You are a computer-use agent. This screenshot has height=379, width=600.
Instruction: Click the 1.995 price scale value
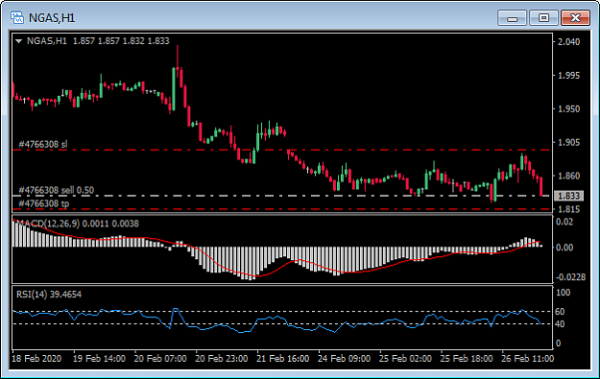click(568, 76)
